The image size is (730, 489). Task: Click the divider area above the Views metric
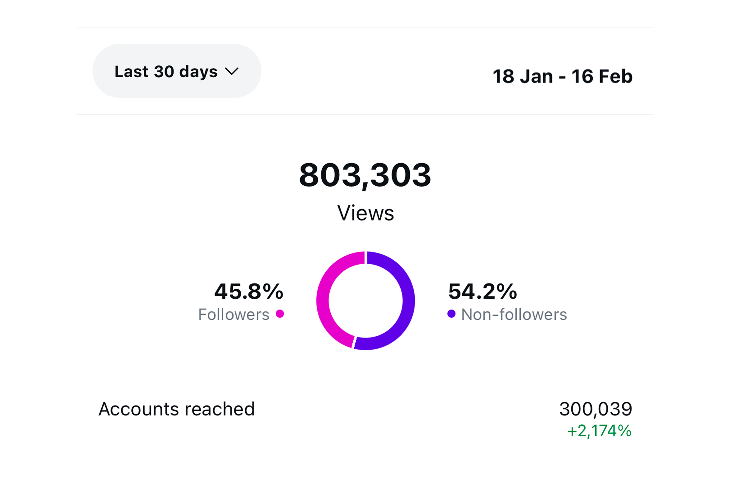click(x=365, y=114)
